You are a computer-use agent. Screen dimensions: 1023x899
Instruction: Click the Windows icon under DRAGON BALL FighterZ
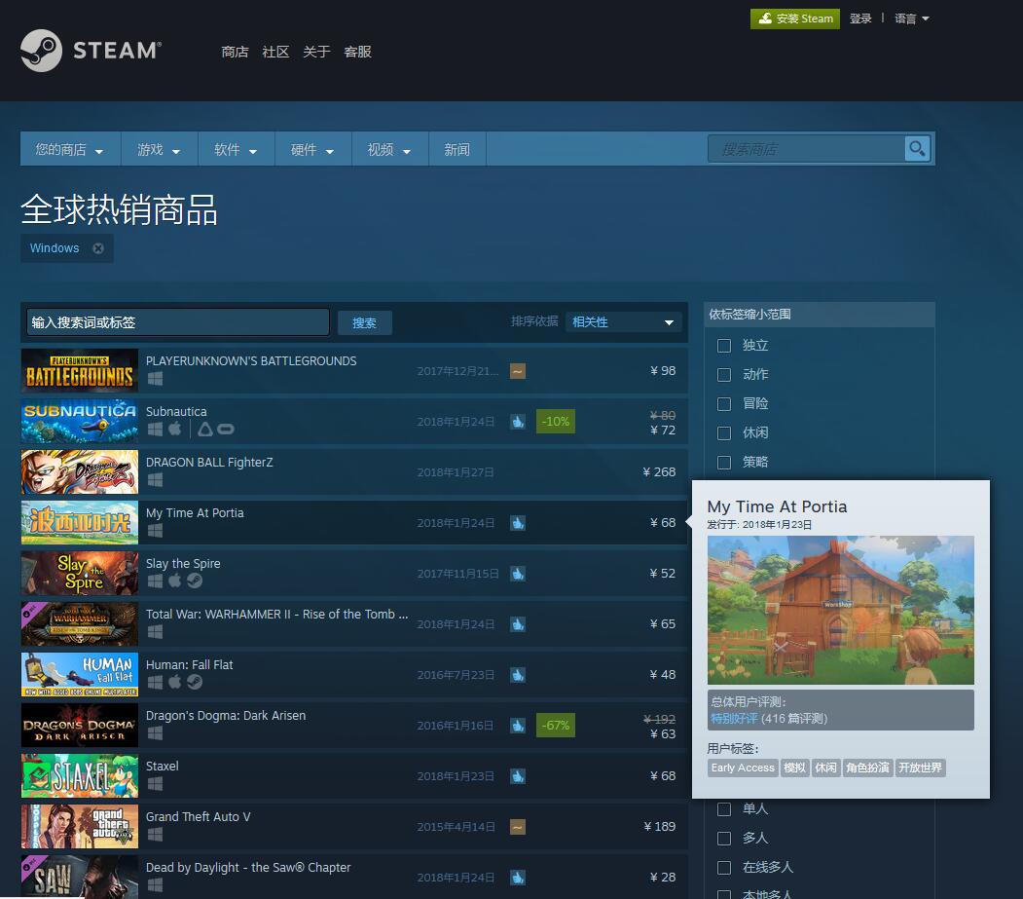[155, 480]
